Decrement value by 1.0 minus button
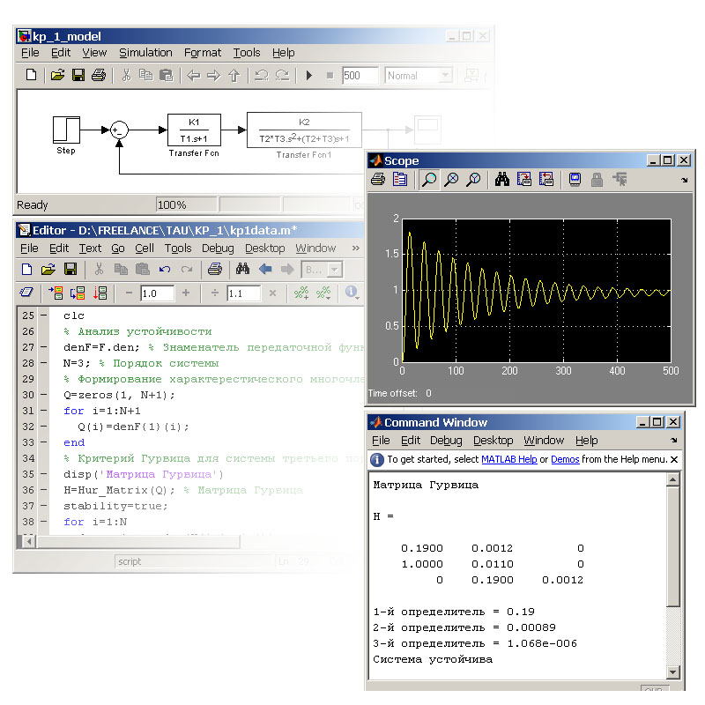 [129, 293]
